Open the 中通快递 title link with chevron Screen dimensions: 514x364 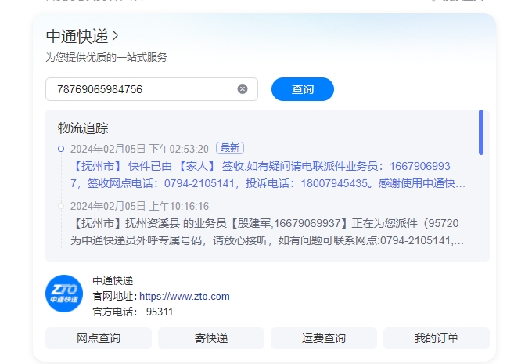point(82,36)
